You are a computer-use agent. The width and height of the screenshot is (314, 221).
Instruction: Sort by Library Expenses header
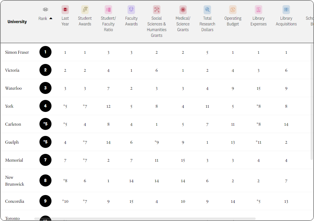pos(259,21)
